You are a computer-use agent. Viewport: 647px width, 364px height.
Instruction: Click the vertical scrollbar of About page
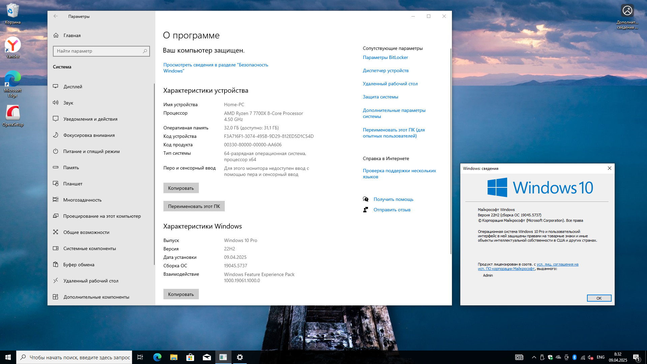[x=451, y=152]
